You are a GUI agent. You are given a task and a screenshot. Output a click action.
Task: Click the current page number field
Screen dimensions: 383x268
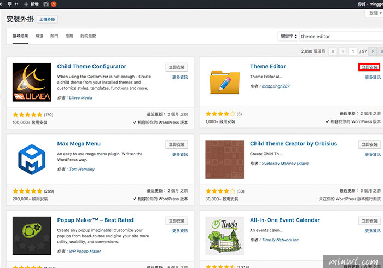coord(353,51)
